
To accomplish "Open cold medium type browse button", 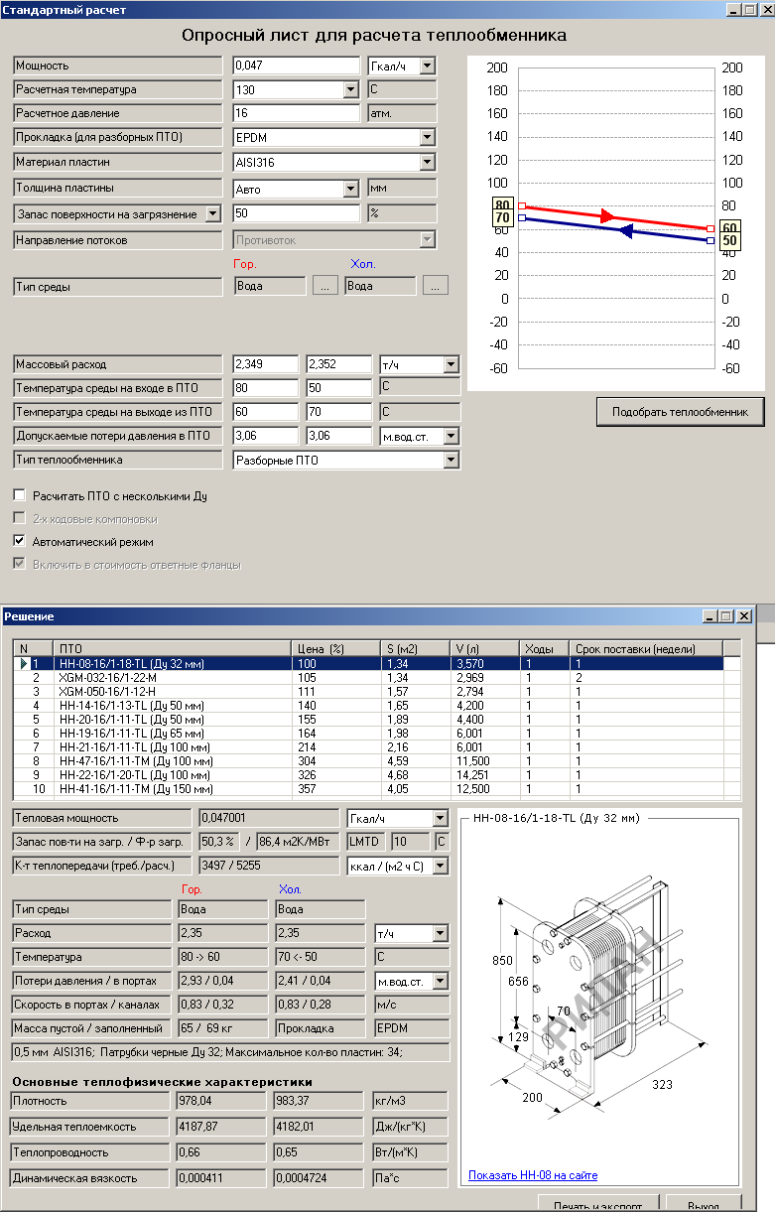I will tap(435, 286).
